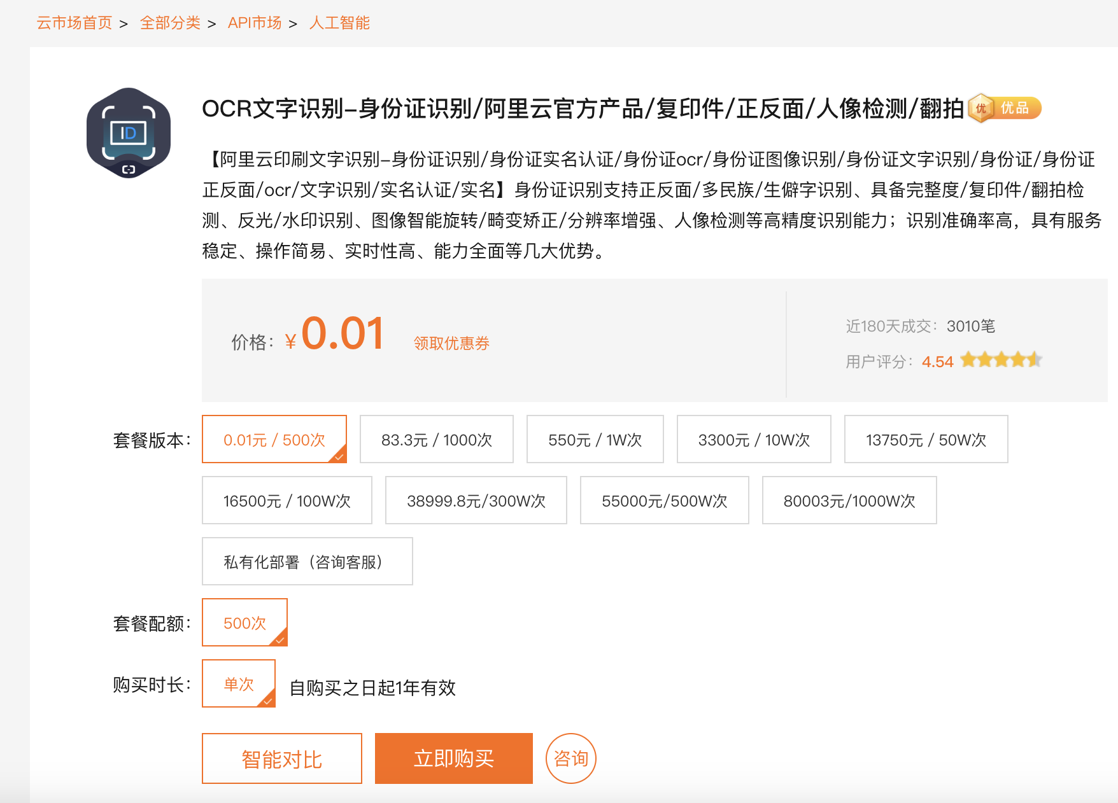This screenshot has width=1118, height=803.
Task: Select the 单次 purchase duration
Action: click(x=239, y=683)
